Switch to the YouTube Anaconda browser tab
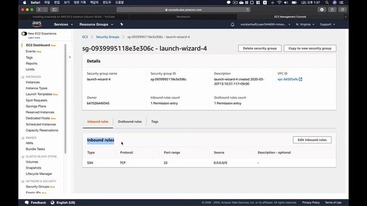The image size is (367, 206). [x=74, y=17]
